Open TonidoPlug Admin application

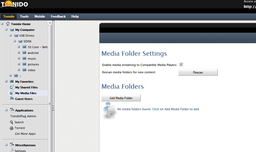[x=23, y=116]
